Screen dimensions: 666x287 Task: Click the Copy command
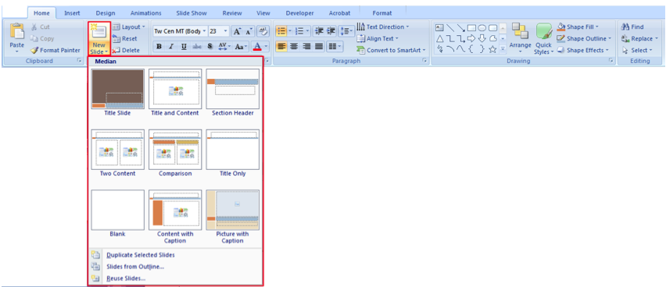point(41,38)
